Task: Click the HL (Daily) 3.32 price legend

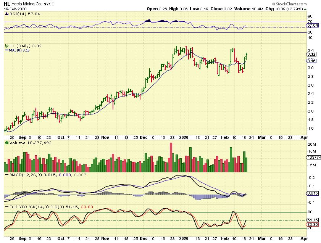Action: pos(26,46)
